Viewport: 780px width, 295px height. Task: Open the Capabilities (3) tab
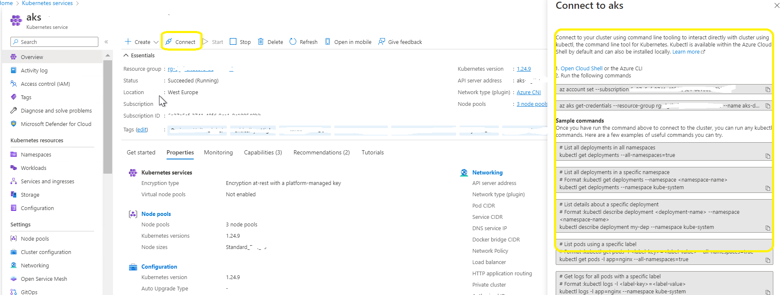pos(263,152)
